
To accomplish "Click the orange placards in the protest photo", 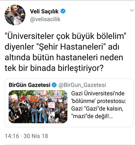I will pos(34,99).
